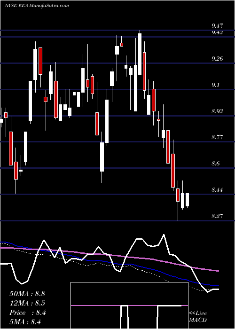Click the 8.93 price level label
235x329 pixels.
pyautogui.click(x=217, y=111)
